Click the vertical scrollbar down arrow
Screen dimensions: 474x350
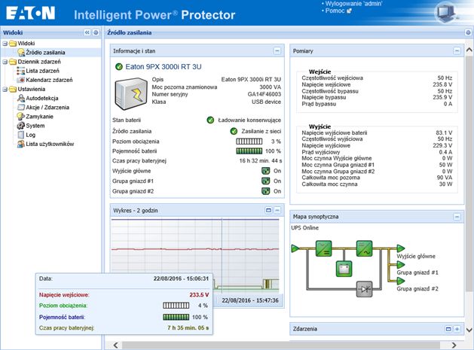(x=469, y=330)
